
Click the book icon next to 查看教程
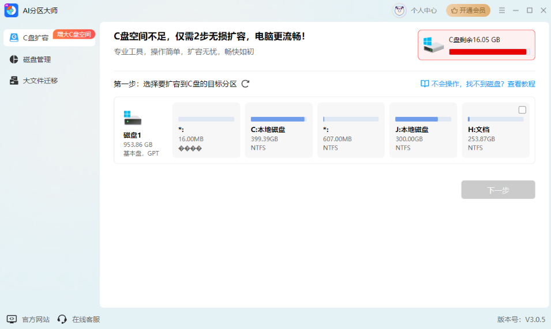click(x=425, y=84)
